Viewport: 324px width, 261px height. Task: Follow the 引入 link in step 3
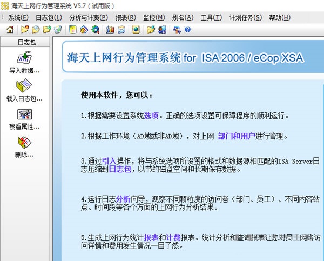109,161
